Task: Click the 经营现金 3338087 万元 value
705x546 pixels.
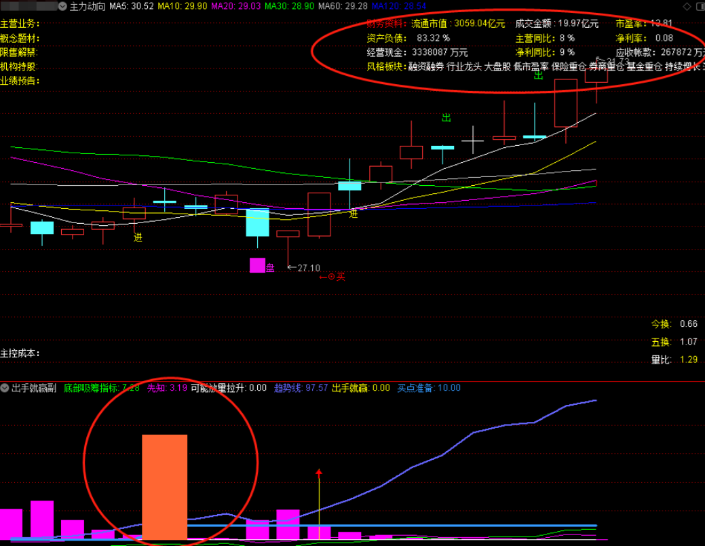Action: tap(417, 53)
